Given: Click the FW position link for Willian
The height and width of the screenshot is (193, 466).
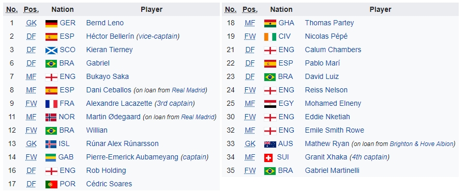Looking at the screenshot, I should [31, 131].
